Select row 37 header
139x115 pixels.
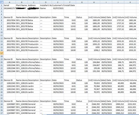(x=2, y=113)
